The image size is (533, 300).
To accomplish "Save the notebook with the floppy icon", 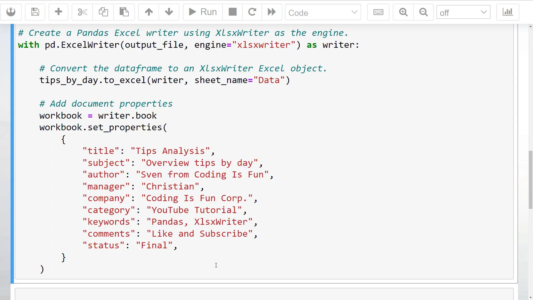I will pyautogui.click(x=35, y=12).
